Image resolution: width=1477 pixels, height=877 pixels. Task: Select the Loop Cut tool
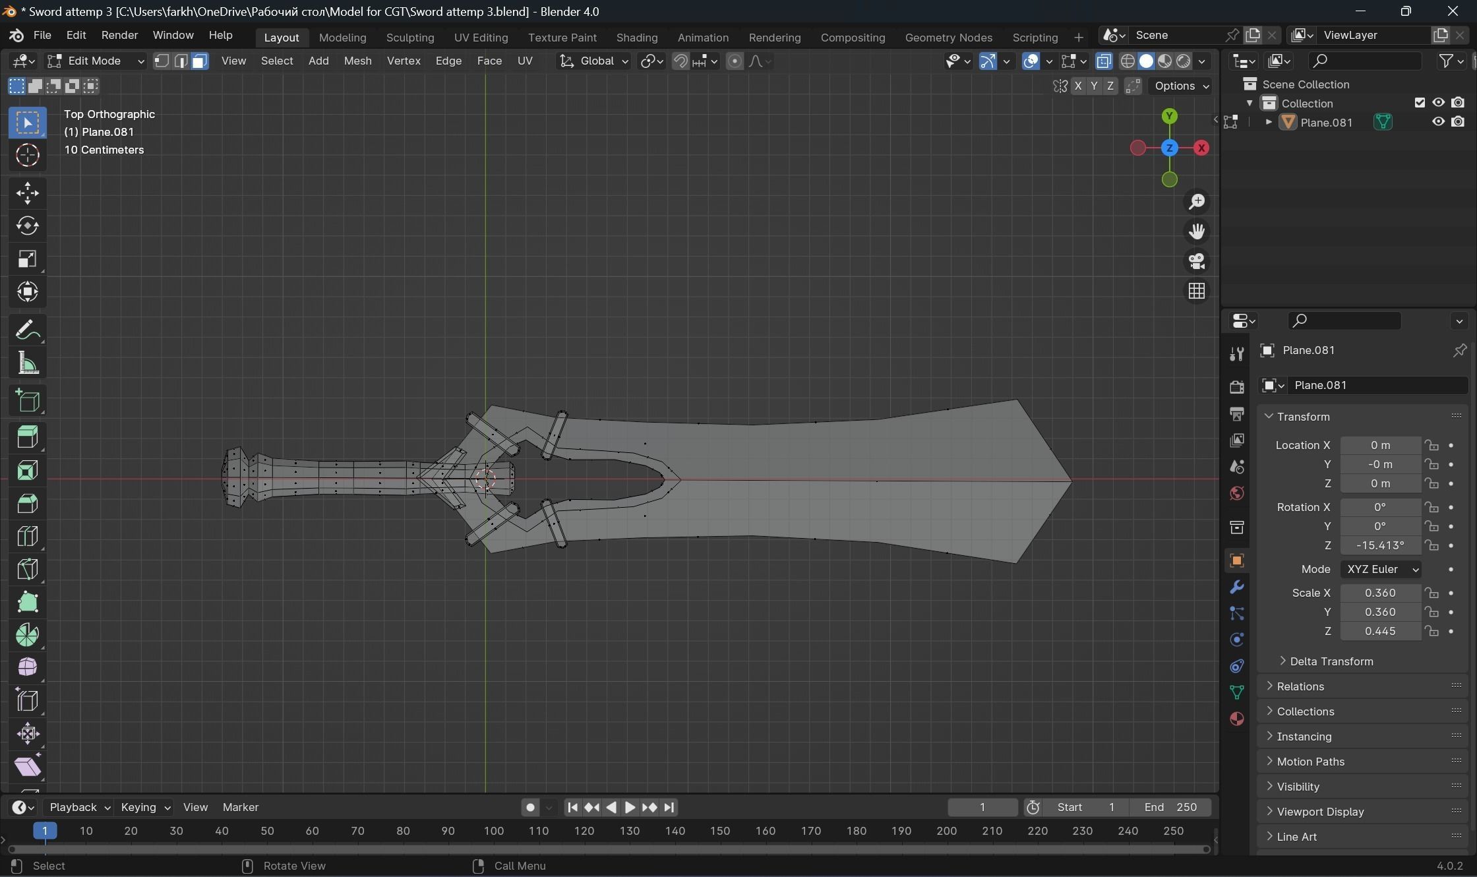27,536
